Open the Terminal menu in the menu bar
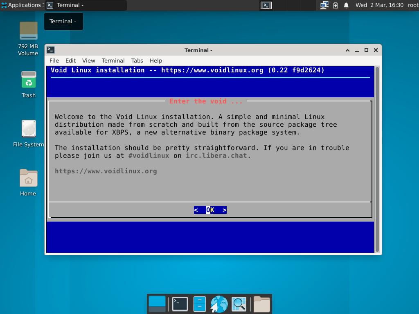419x314 pixels. [x=113, y=61]
